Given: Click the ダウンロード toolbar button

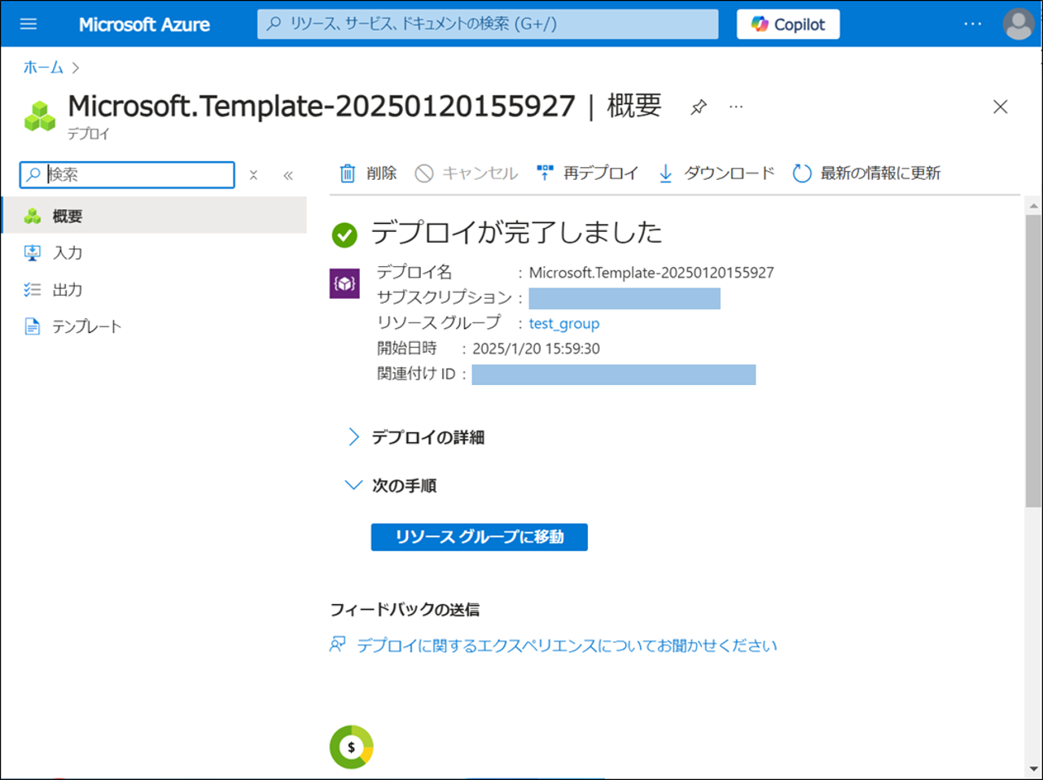Looking at the screenshot, I should tap(717, 173).
